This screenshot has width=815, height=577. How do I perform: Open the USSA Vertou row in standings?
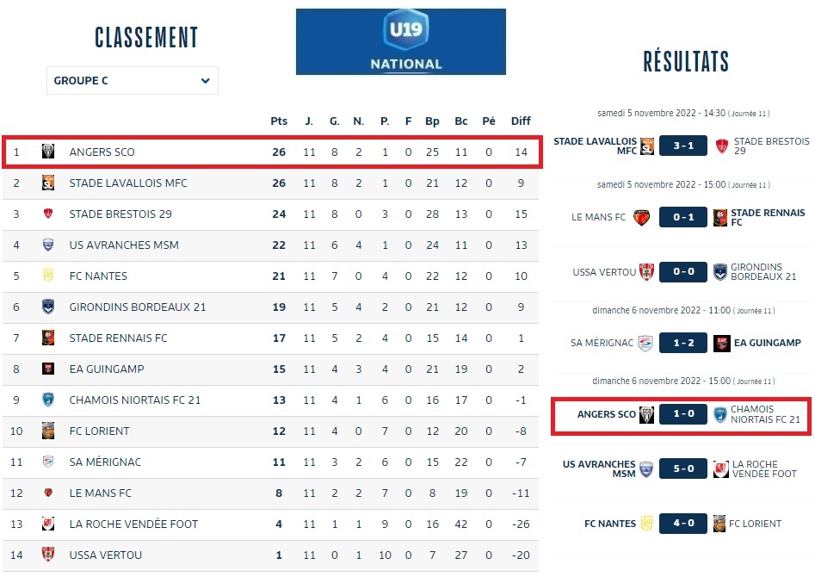pyautogui.click(x=106, y=555)
